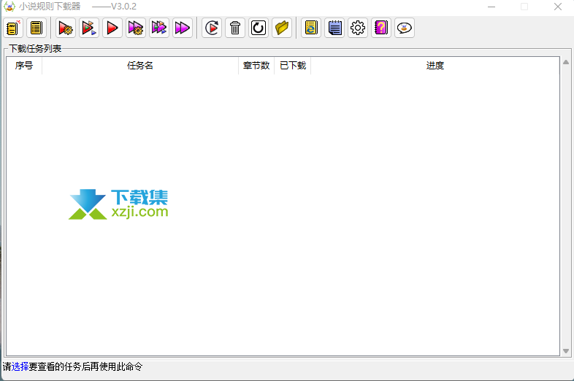
Task: Click the 章节数 column header
Action: pos(256,66)
